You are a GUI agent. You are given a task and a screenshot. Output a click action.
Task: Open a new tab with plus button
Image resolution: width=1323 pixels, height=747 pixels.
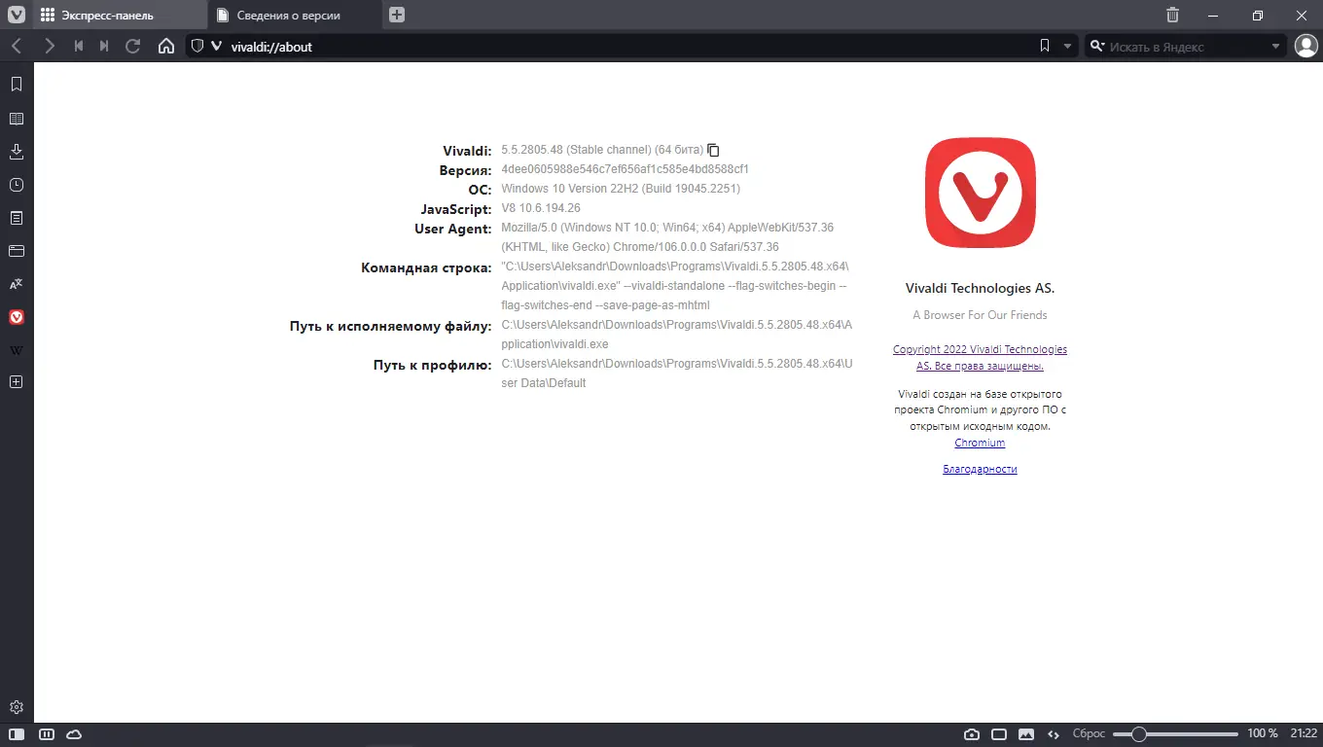(x=397, y=15)
